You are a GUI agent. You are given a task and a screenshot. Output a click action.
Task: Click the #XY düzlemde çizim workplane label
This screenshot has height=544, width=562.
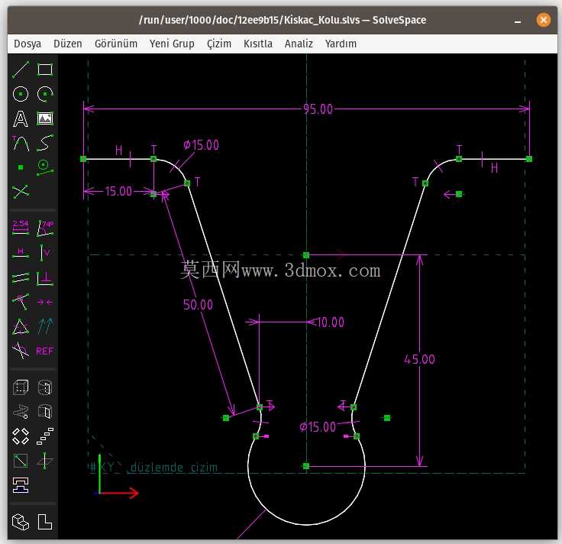point(153,468)
